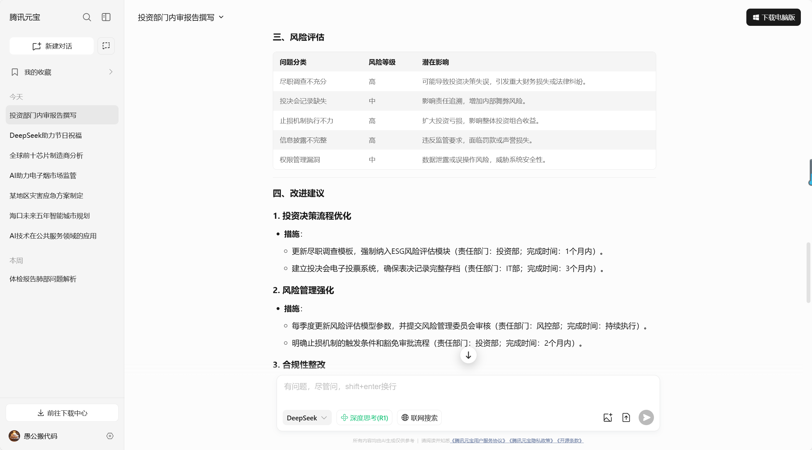
Task: Collapse the sidebar panel icon
Action: (x=106, y=17)
